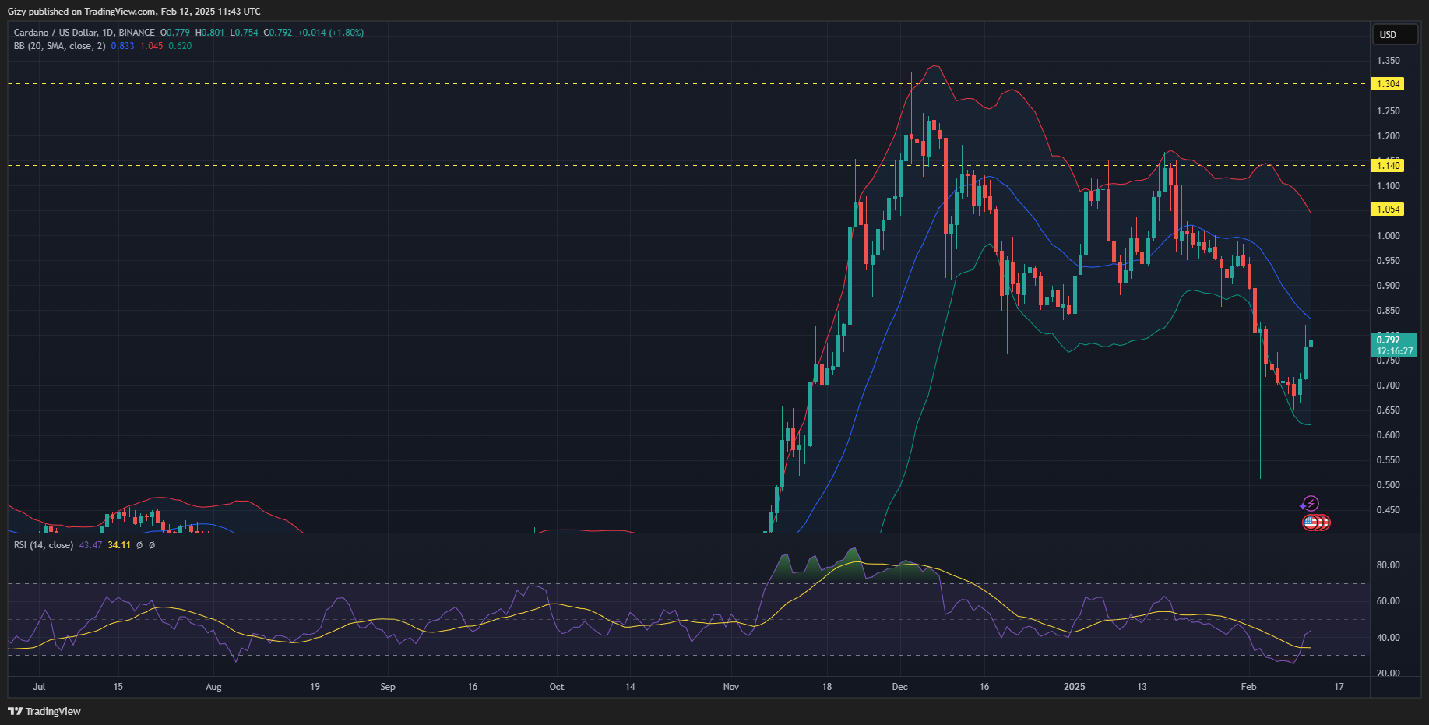Click 0.900 on the price axis
This screenshot has height=725, width=1429.
coord(1388,286)
